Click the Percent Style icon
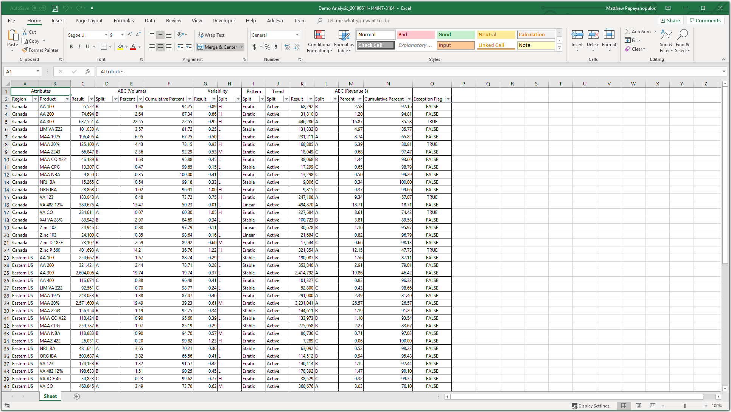The width and height of the screenshot is (731, 412). (x=268, y=47)
